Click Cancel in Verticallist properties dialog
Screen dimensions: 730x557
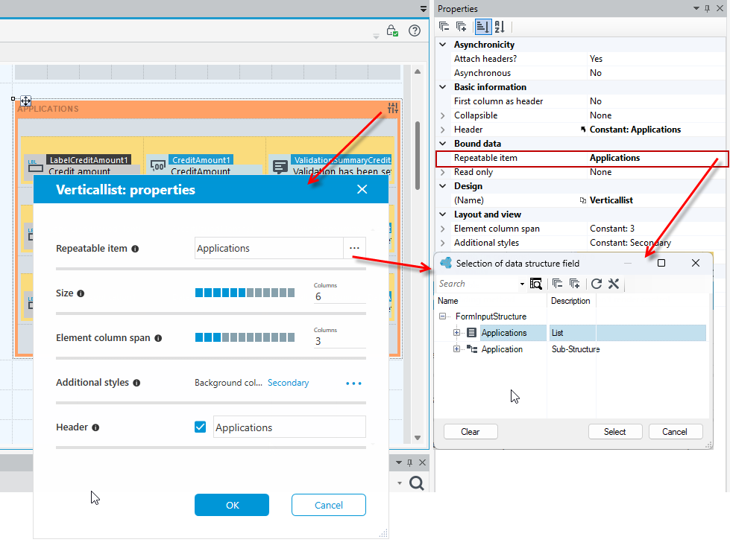click(329, 505)
